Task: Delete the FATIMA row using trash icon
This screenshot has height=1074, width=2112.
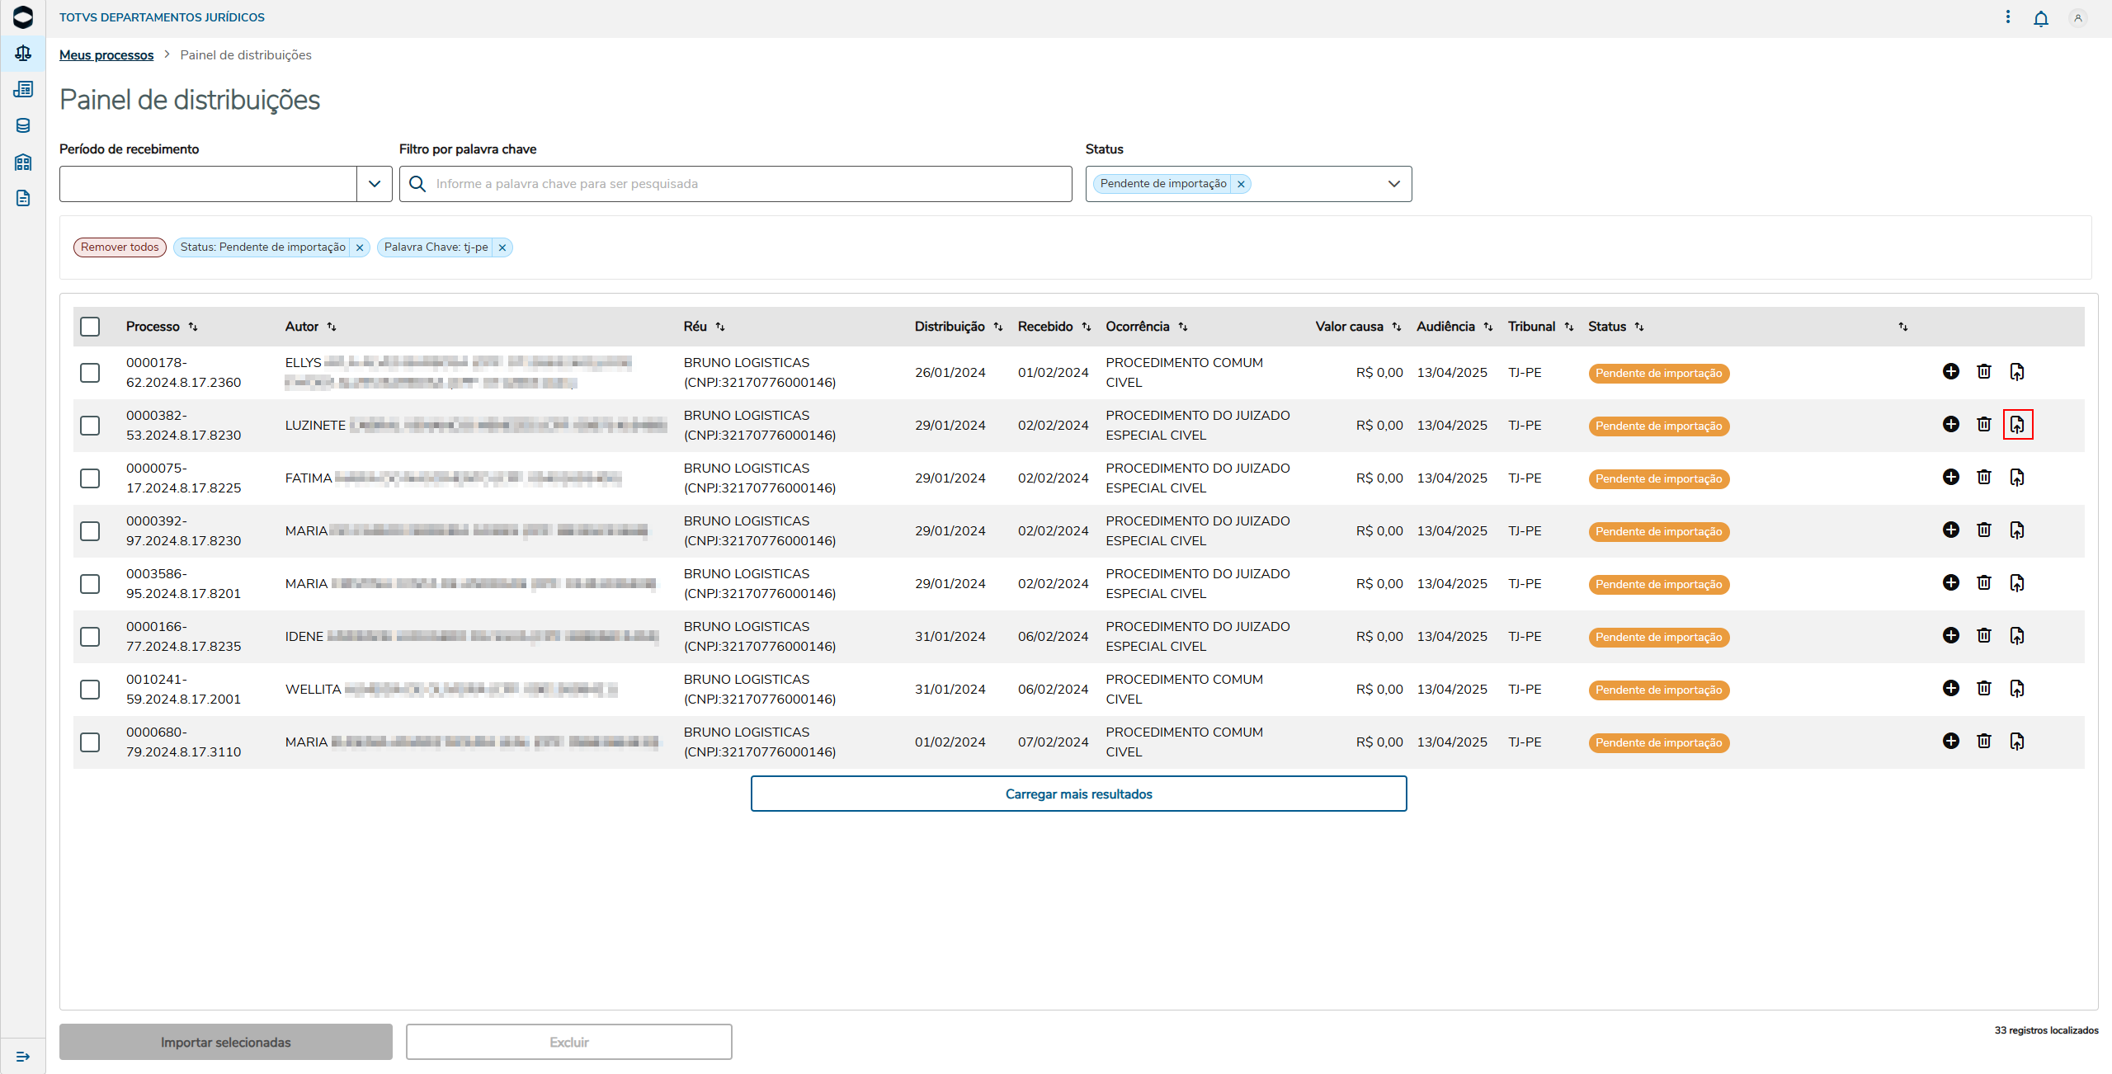Action: pos(1983,477)
